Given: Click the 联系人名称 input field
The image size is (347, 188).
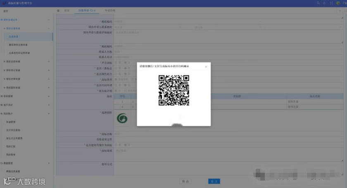Looking at the screenshot, I should pyautogui.click(x=228, y=52).
